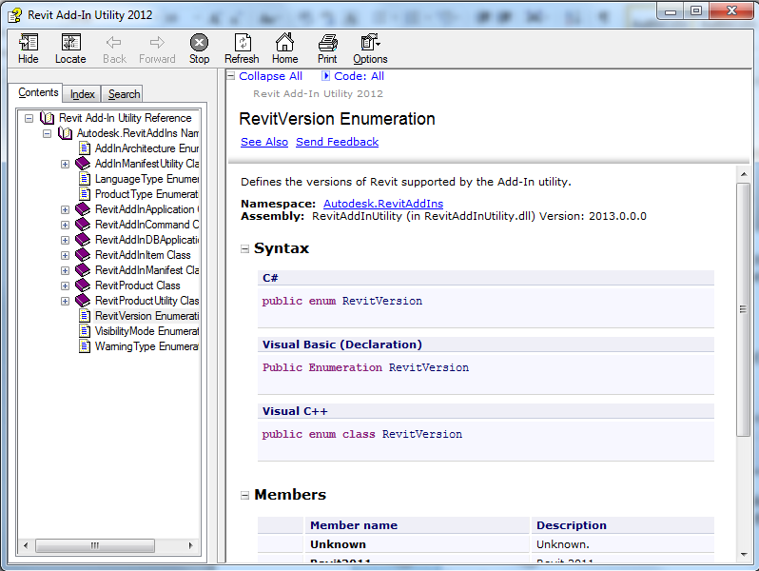This screenshot has width=759, height=571.
Task: Click 'Public Enumeration RevitVersion' code
Action: pyautogui.click(x=365, y=367)
